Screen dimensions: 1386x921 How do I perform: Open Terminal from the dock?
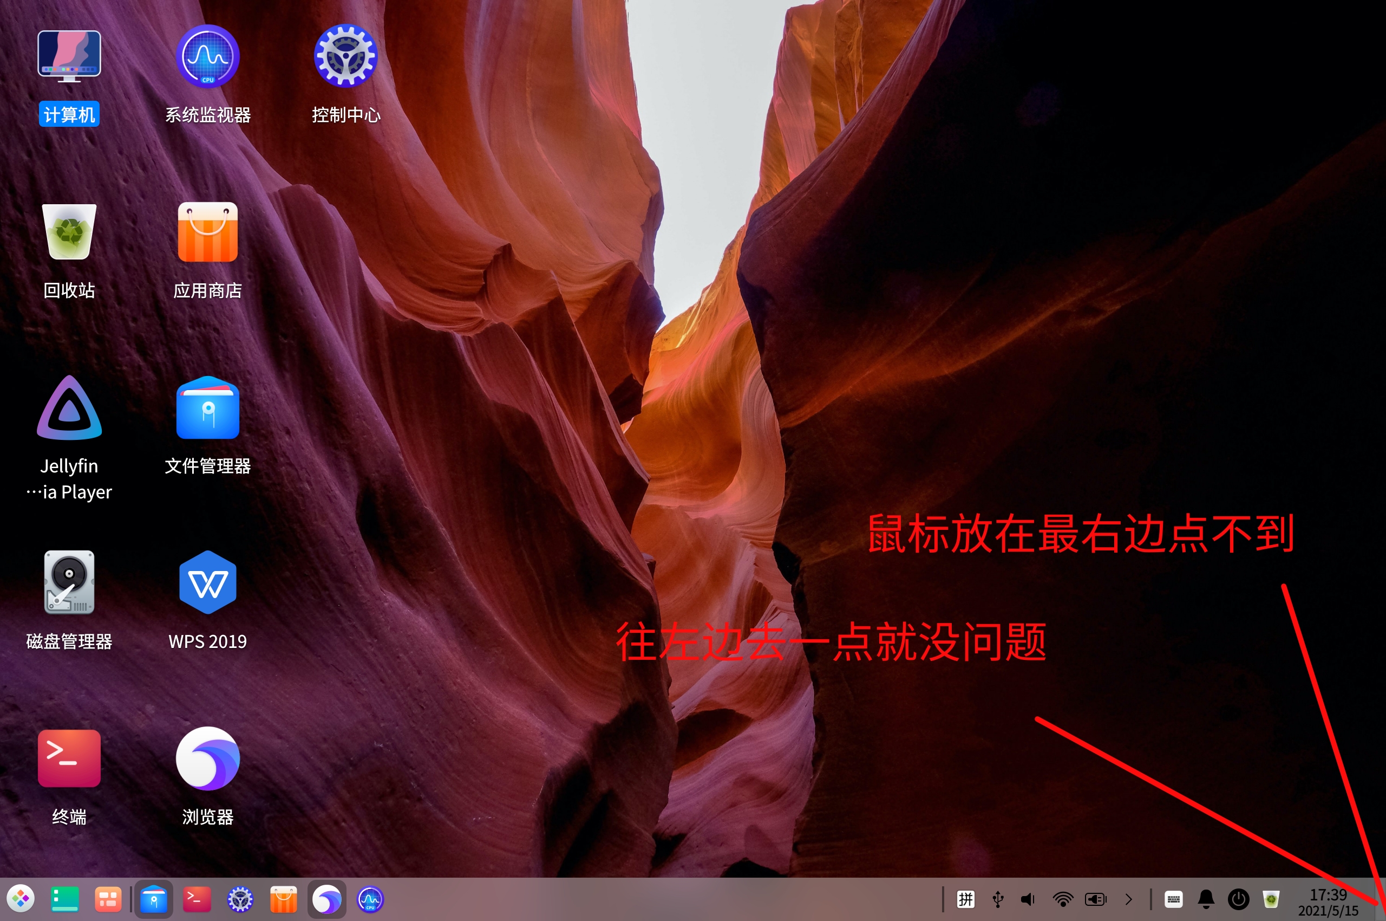tap(197, 899)
